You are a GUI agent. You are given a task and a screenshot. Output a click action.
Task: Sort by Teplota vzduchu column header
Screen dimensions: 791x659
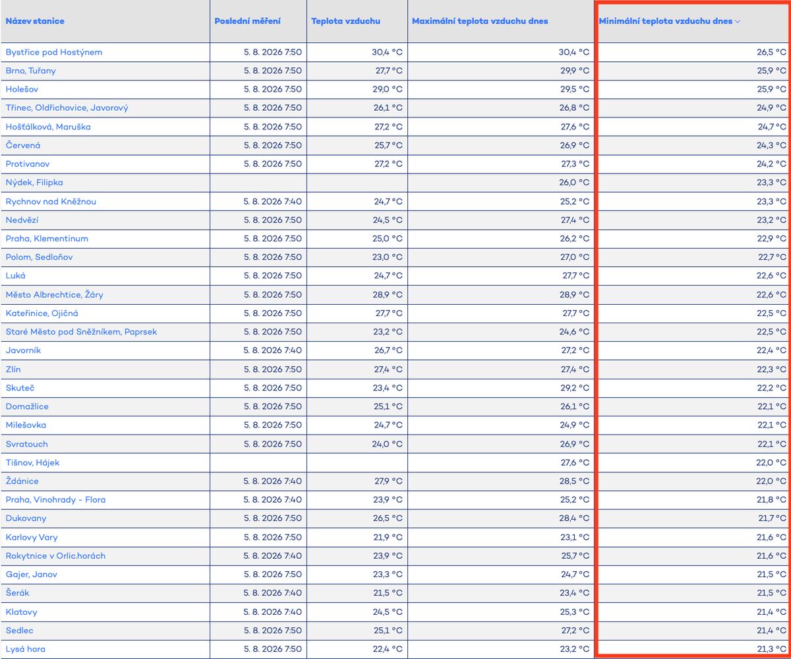(x=345, y=21)
